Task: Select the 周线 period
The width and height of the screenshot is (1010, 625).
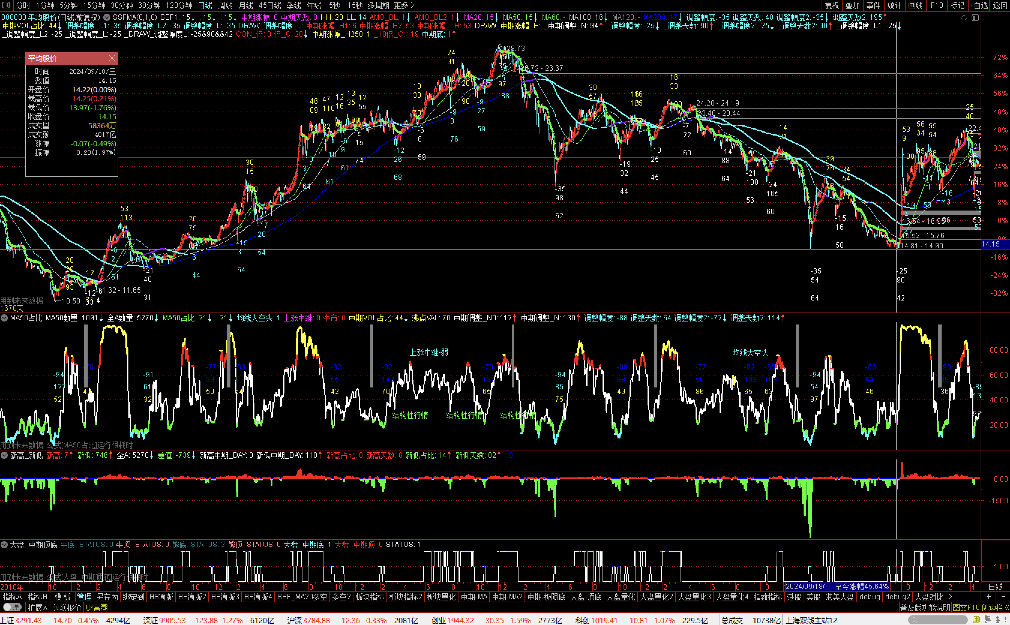Action: [225, 5]
